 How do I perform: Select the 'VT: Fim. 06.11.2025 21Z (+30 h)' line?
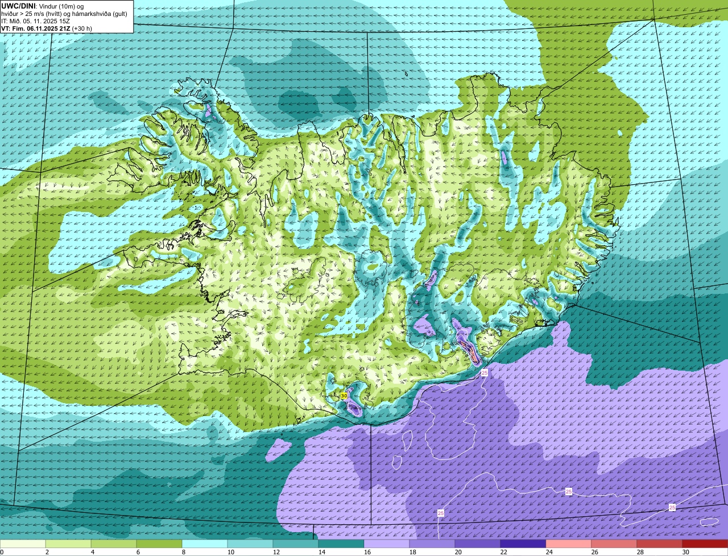(47, 28)
